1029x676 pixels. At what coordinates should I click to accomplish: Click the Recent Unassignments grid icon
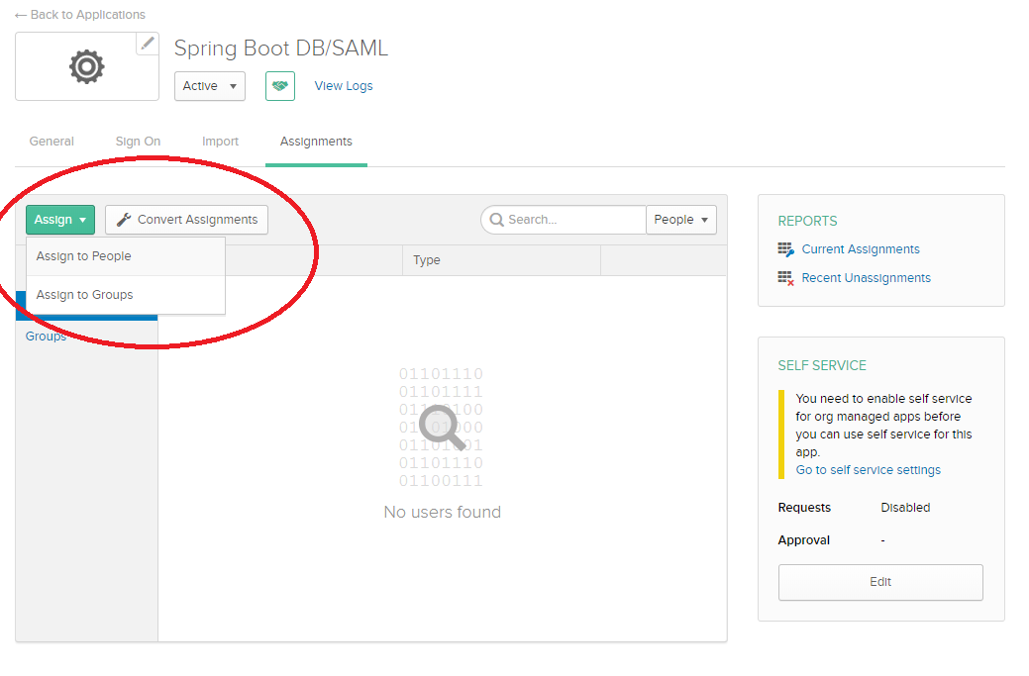pos(785,278)
